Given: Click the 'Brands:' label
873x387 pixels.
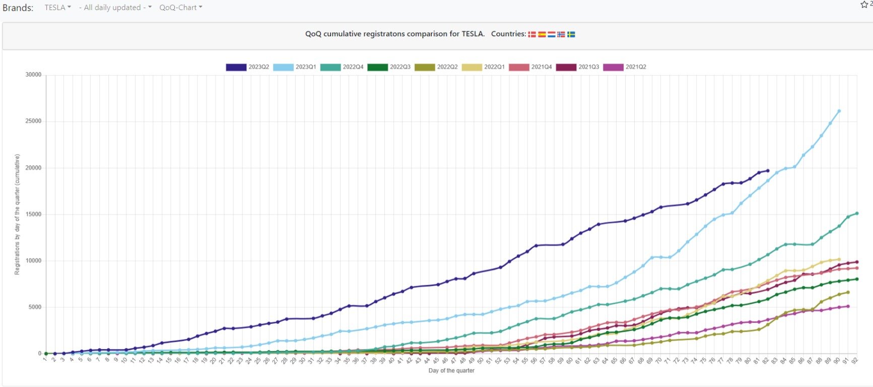Looking at the screenshot, I should click(x=18, y=8).
